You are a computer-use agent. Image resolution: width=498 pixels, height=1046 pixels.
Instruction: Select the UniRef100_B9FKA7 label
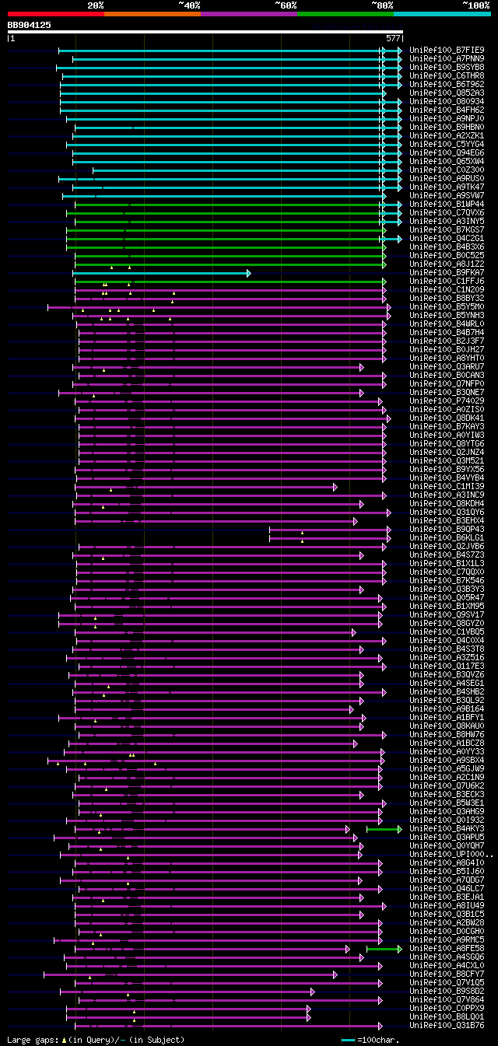click(447, 272)
